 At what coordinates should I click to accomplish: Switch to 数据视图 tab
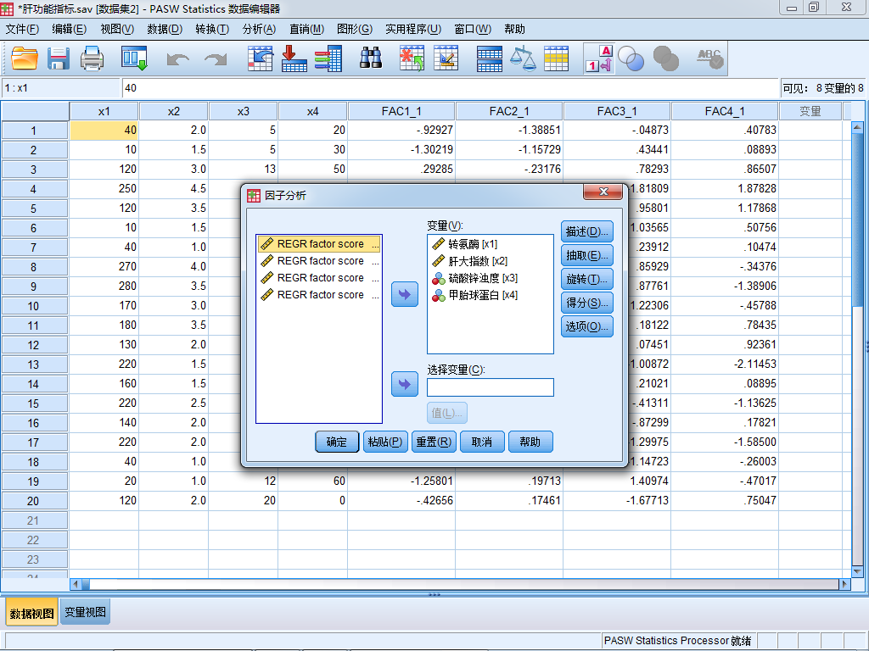point(32,613)
